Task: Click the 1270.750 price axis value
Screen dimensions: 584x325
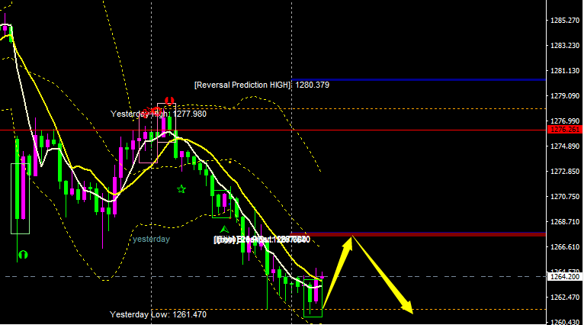Action: tap(565, 196)
